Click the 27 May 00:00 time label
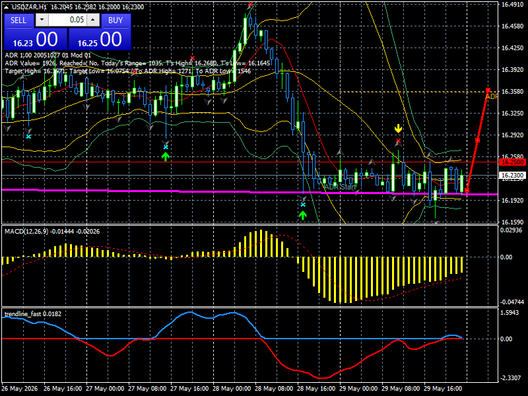This screenshot has height=396, width=528. [x=105, y=388]
